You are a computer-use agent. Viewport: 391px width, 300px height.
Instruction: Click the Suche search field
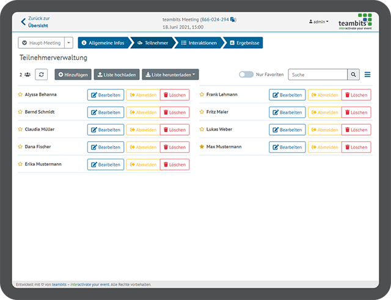point(318,75)
